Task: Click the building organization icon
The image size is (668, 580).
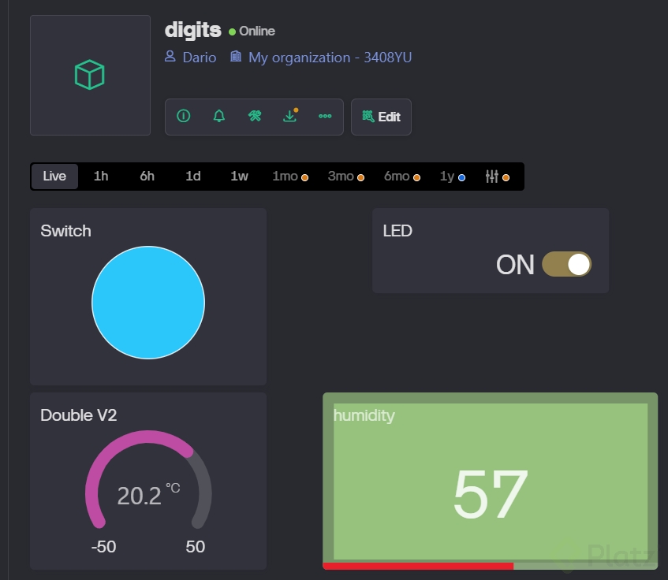Action: click(x=236, y=56)
